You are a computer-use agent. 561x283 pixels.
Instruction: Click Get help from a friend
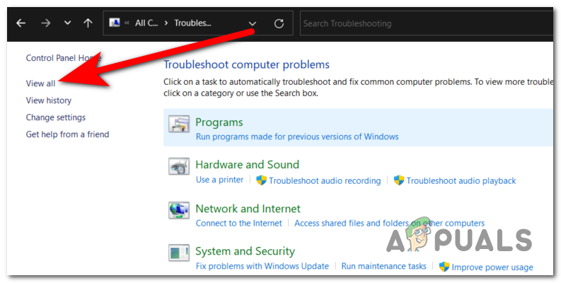coord(67,134)
